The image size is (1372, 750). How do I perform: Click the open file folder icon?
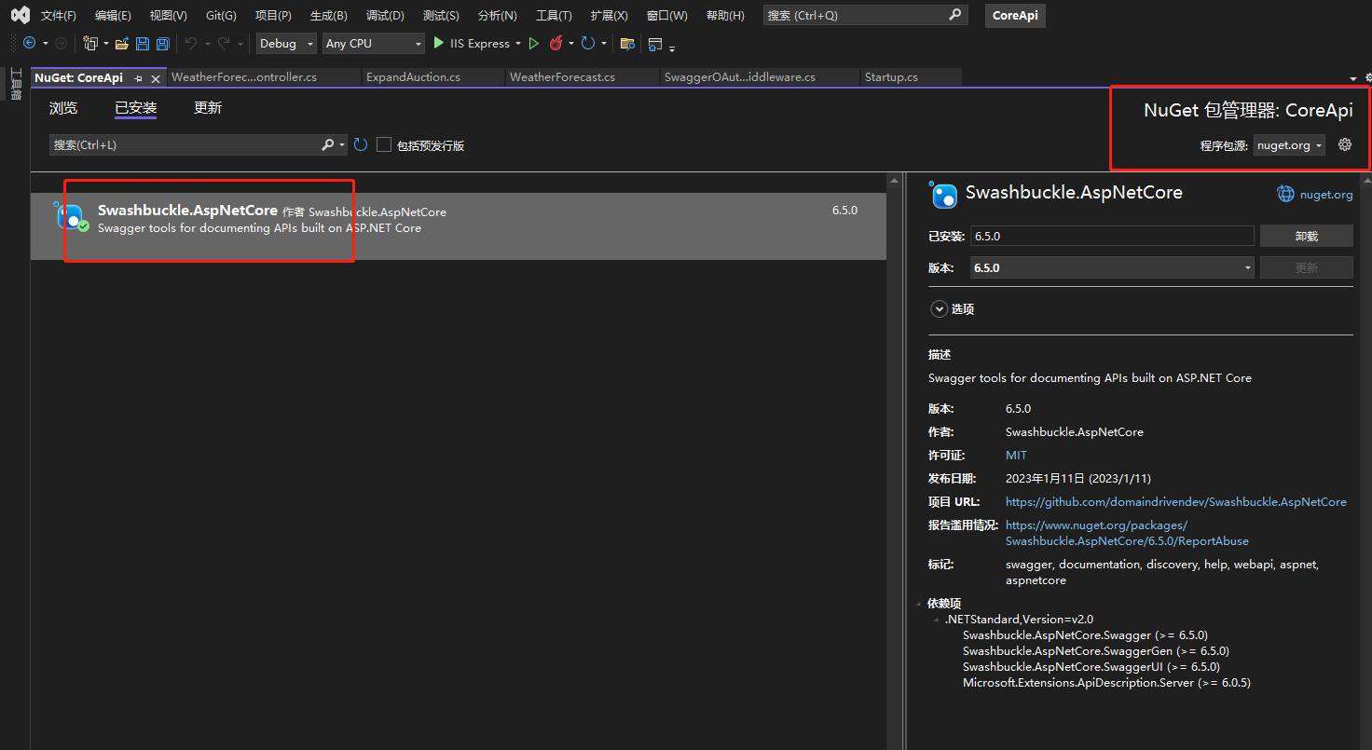122,43
